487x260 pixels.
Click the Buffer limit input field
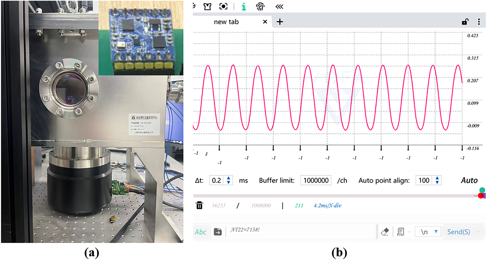(316, 180)
